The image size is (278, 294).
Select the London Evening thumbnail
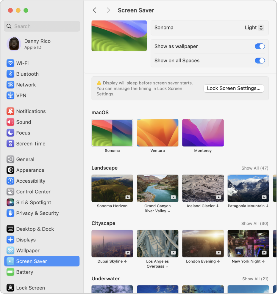203,244
